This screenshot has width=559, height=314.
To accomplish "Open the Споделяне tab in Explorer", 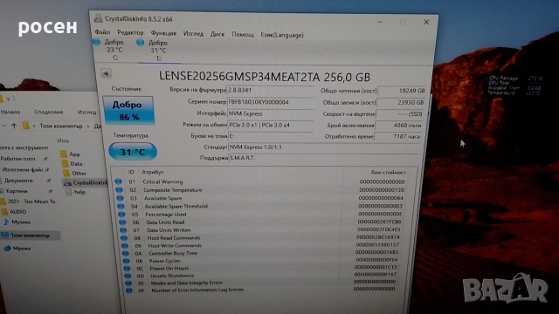I will pos(49,112).
